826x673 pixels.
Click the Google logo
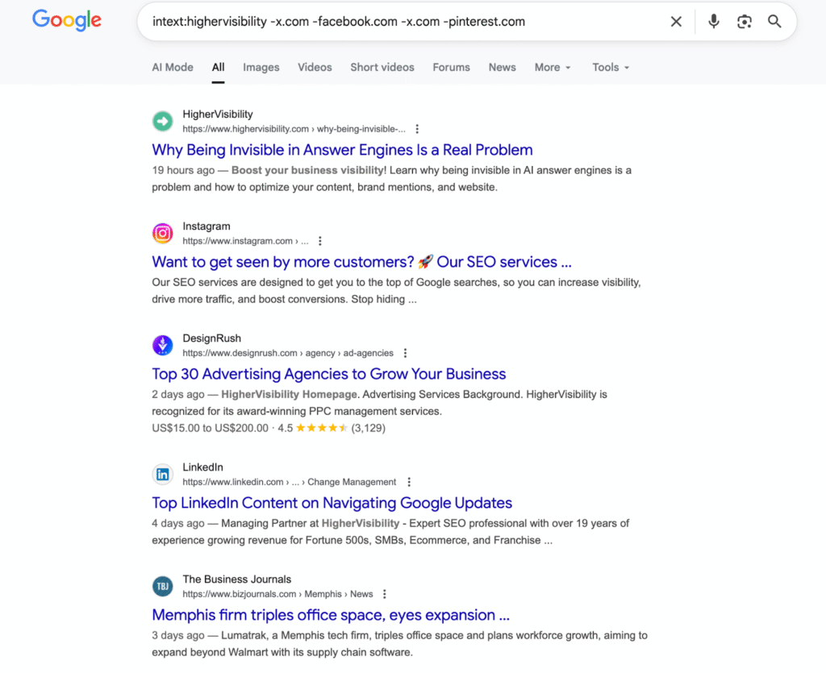67,21
